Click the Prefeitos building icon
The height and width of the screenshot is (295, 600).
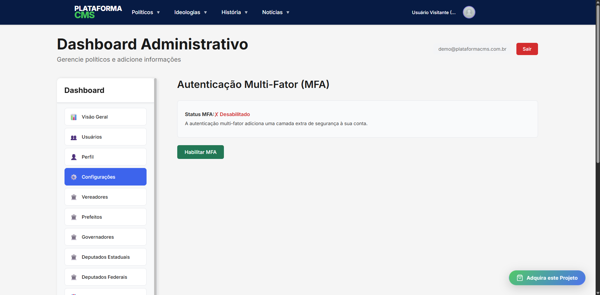pyautogui.click(x=74, y=217)
